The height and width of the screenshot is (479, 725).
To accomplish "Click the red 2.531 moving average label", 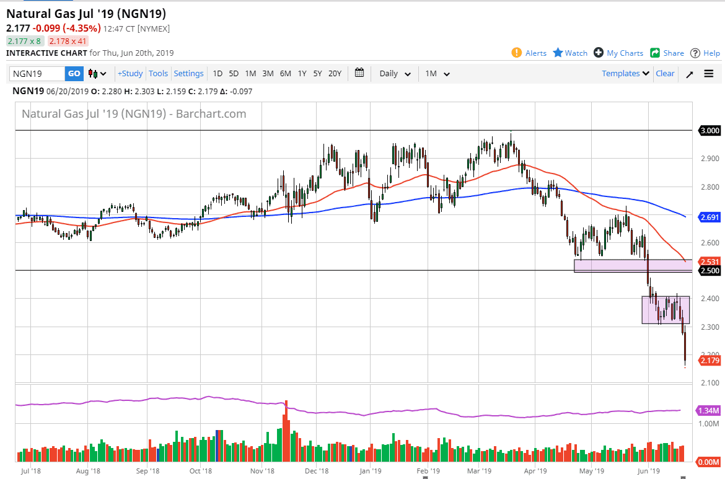I will click(x=710, y=261).
